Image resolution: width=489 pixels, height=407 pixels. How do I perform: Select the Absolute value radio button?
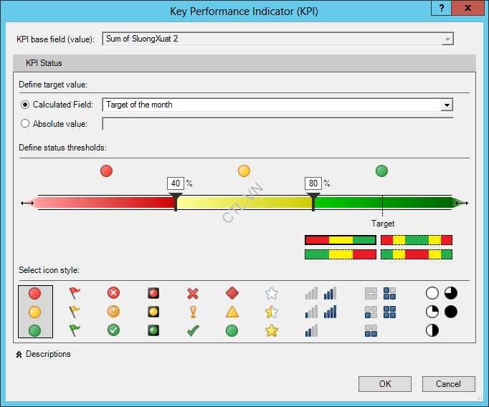26,124
